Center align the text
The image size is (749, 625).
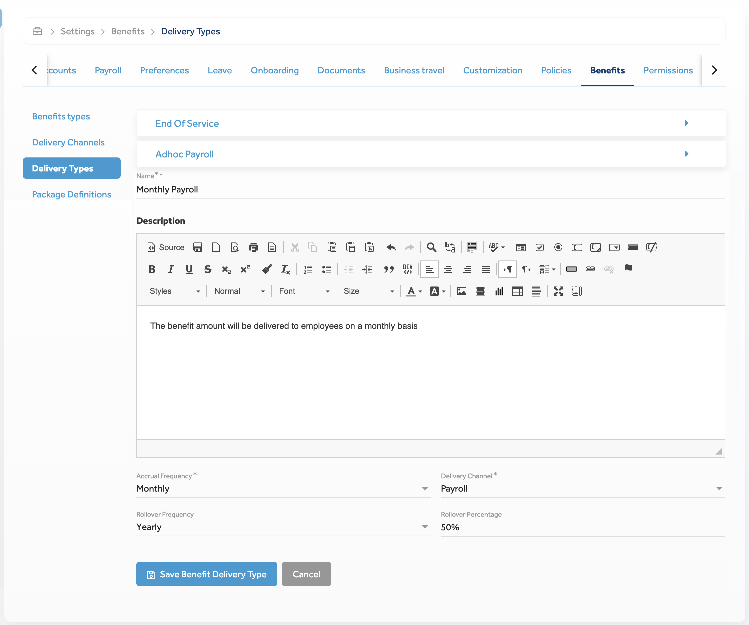[x=448, y=269]
